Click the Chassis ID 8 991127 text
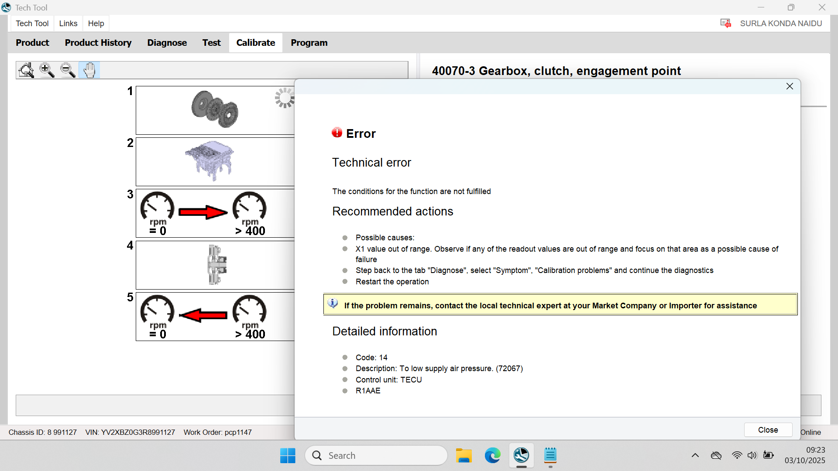The image size is (838, 471). pos(43,432)
